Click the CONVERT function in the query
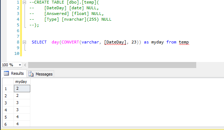224x130 pixels. click(70, 42)
